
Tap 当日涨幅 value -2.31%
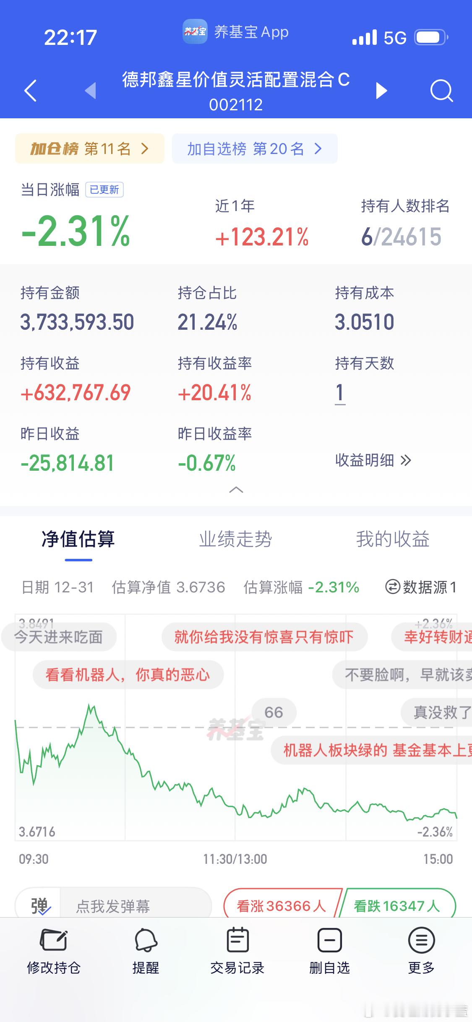tap(76, 231)
